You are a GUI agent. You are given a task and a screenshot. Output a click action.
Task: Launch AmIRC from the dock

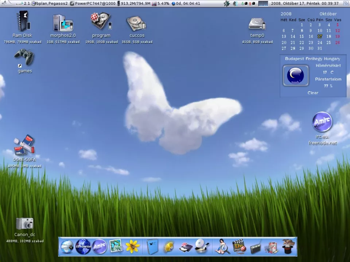coord(100,246)
